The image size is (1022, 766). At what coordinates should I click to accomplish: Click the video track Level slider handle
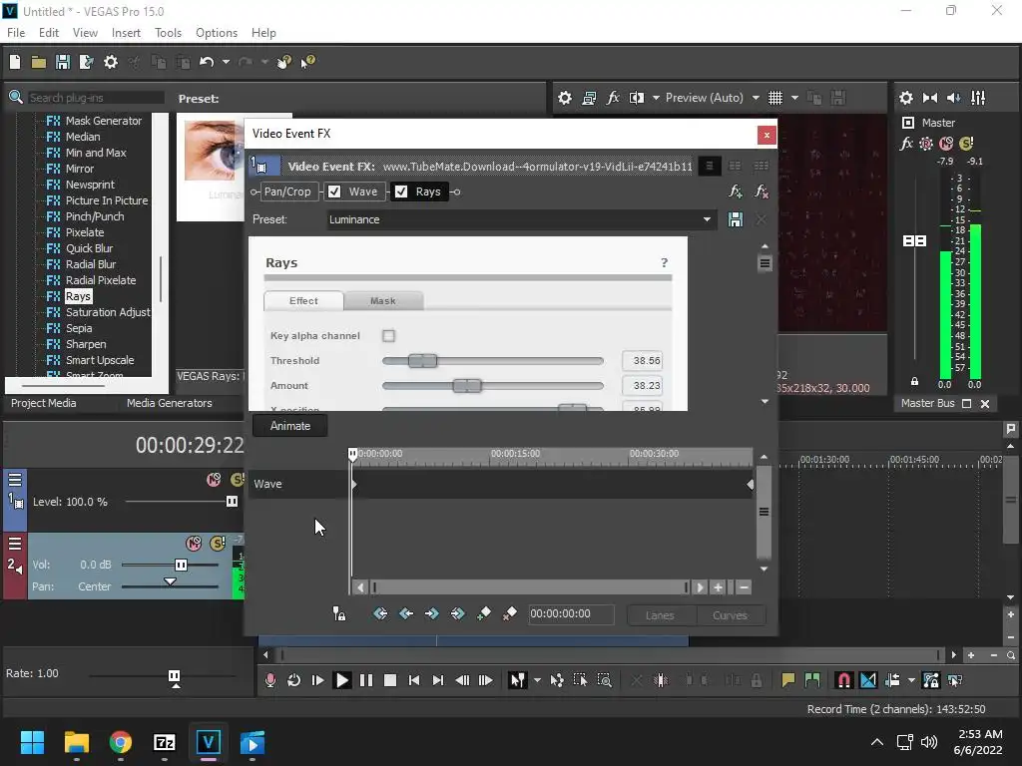[x=232, y=502]
